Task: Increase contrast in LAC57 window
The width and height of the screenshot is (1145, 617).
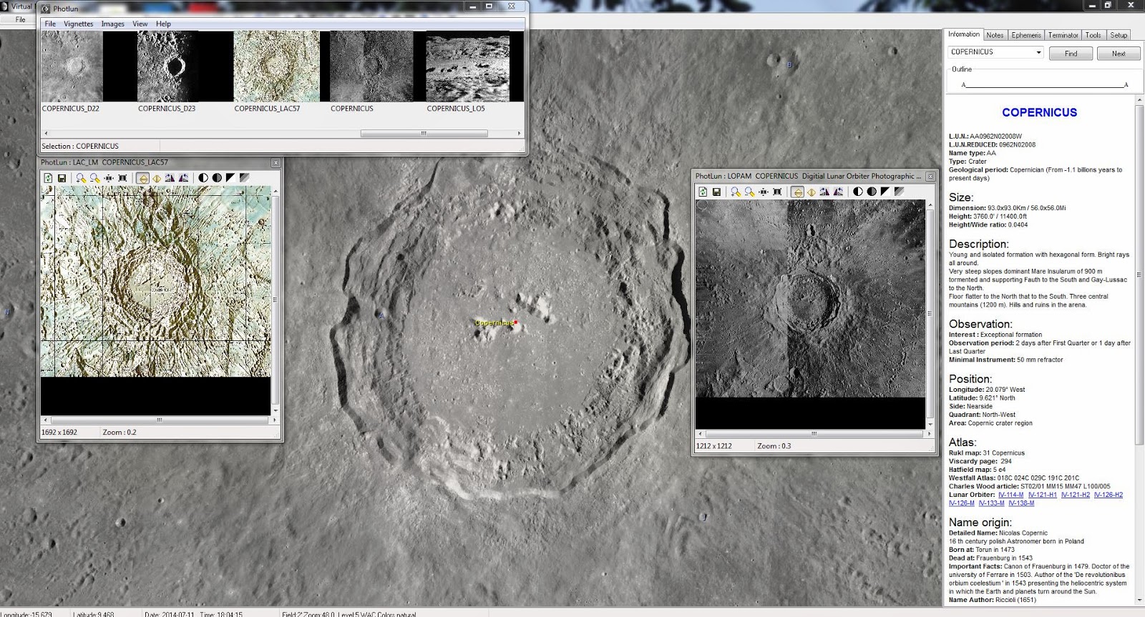Action: point(203,178)
